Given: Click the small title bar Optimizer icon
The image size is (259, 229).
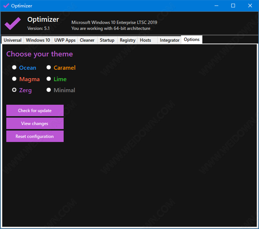Looking at the screenshot, I should (x=6, y=6).
